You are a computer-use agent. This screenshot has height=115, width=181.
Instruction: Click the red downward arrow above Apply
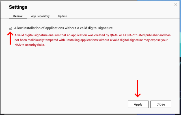click(137, 89)
